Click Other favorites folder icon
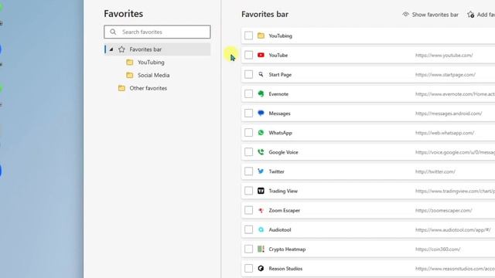Viewport: 495px width, 278px height. (121, 88)
